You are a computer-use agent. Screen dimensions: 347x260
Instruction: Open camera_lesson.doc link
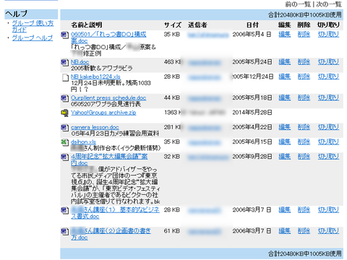(x=95, y=127)
